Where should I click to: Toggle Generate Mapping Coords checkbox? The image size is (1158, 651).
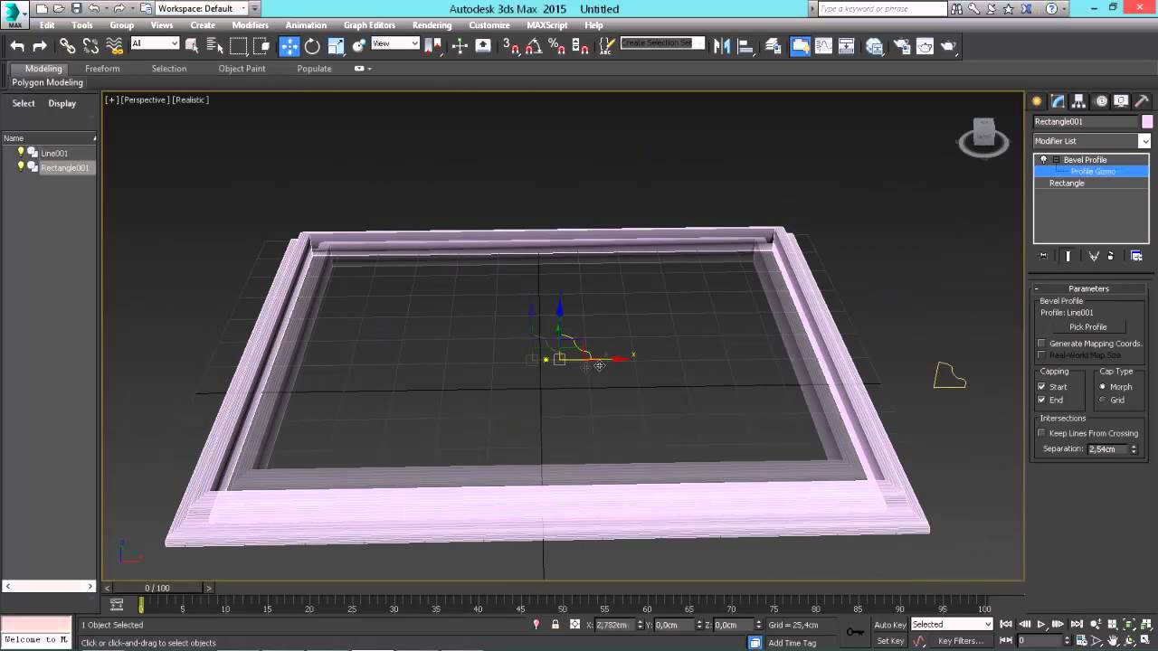click(1041, 344)
